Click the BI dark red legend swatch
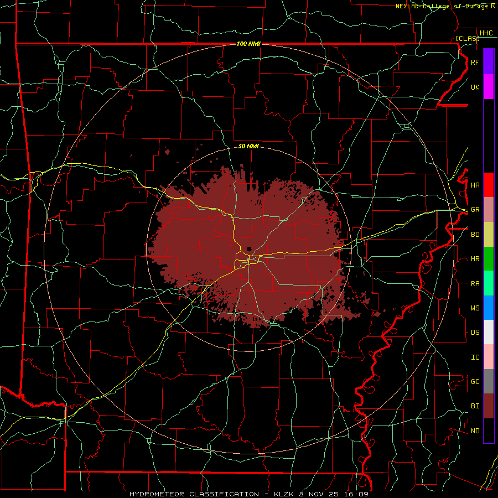The image size is (498, 498). [489, 406]
